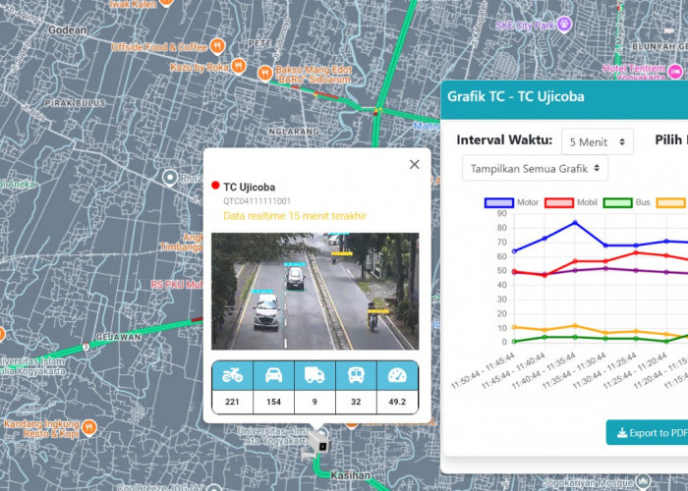Screen dimensions: 688x491
Task: Click the car count icon
Action: (274, 375)
